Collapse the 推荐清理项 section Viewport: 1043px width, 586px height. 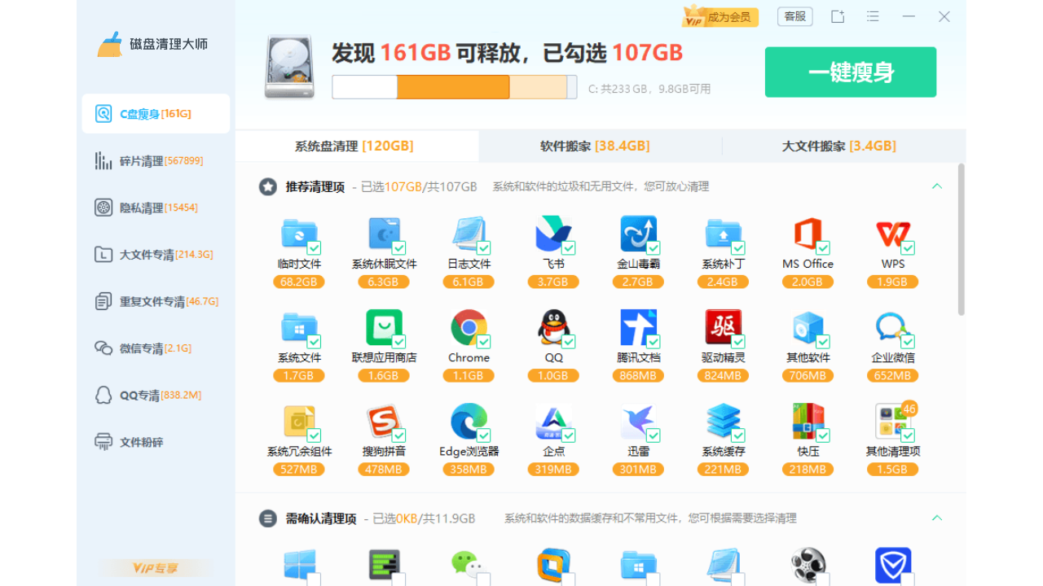(937, 186)
